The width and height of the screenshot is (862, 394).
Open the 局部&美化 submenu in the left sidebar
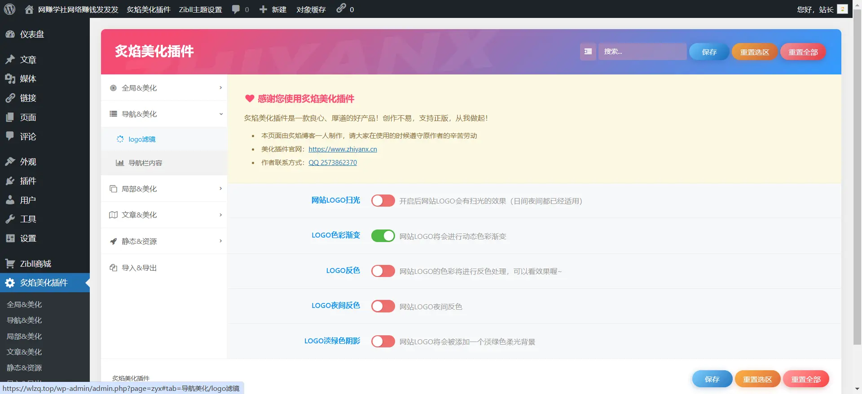pos(24,336)
